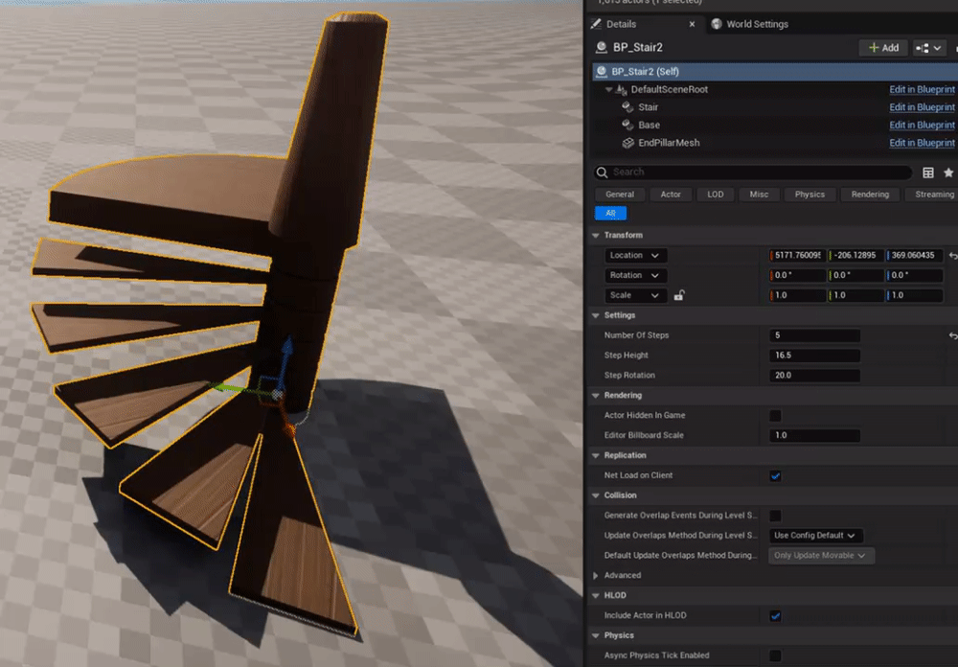Select the EndPillarMesh component
The width and height of the screenshot is (958, 667).
tap(669, 143)
